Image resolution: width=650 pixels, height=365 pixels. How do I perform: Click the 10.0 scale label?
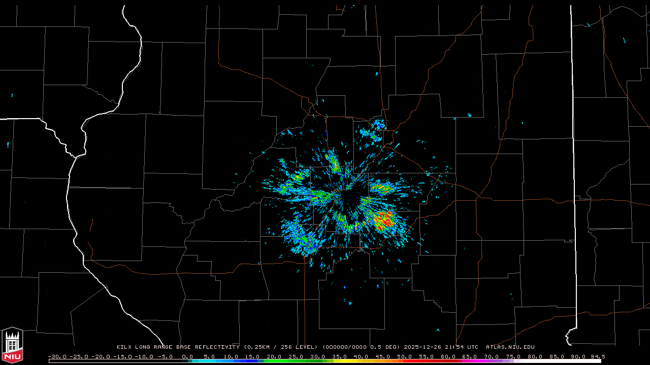(231, 357)
